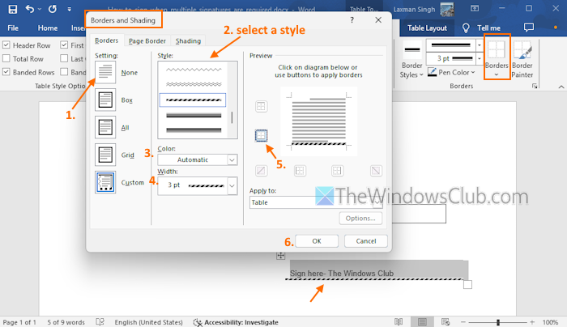Click the spelling proofing status icon
This screenshot has height=327, width=567.
click(x=100, y=321)
